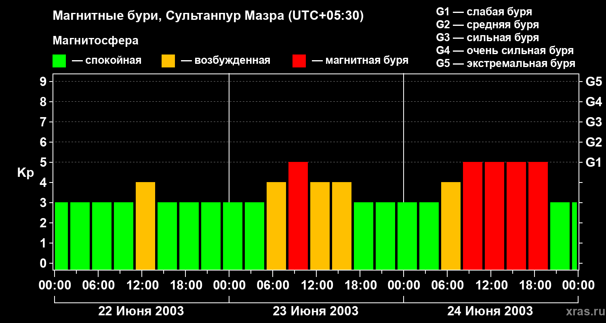The height and width of the screenshot is (323, 606).
Task: Click the orange 'возбужденная' legend swatch
Action: click(168, 61)
